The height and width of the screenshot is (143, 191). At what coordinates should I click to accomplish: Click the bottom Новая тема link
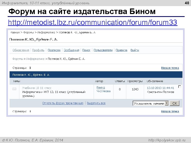(x=170, y=111)
